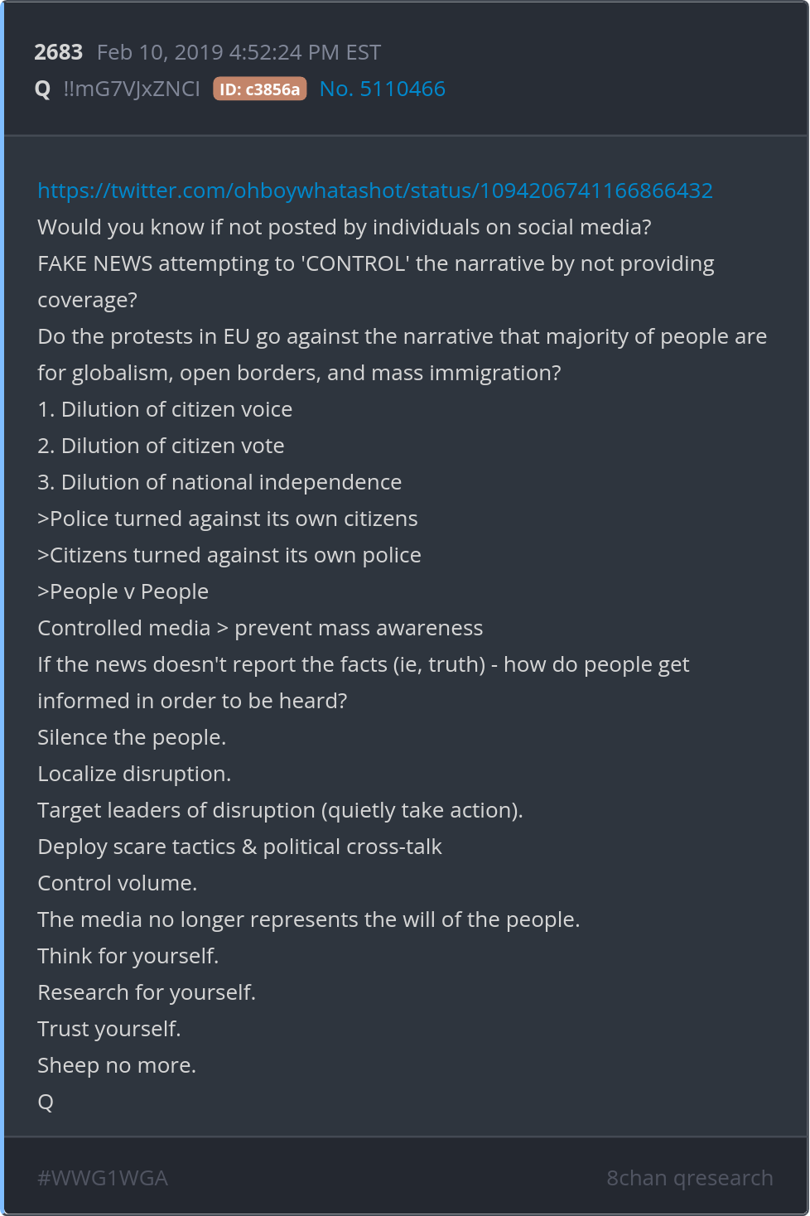The image size is (810, 1216).
Task: Click the tripcode !!mG7VJxZNCI
Action: click(132, 89)
